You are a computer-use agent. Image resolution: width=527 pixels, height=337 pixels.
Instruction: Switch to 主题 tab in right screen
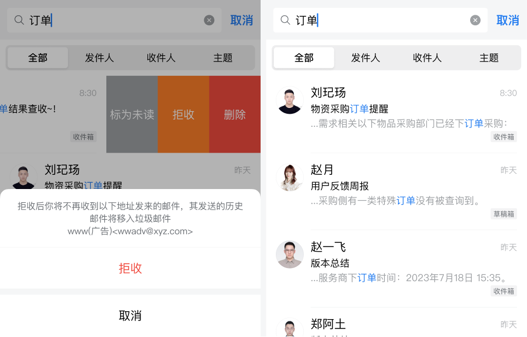pos(489,58)
